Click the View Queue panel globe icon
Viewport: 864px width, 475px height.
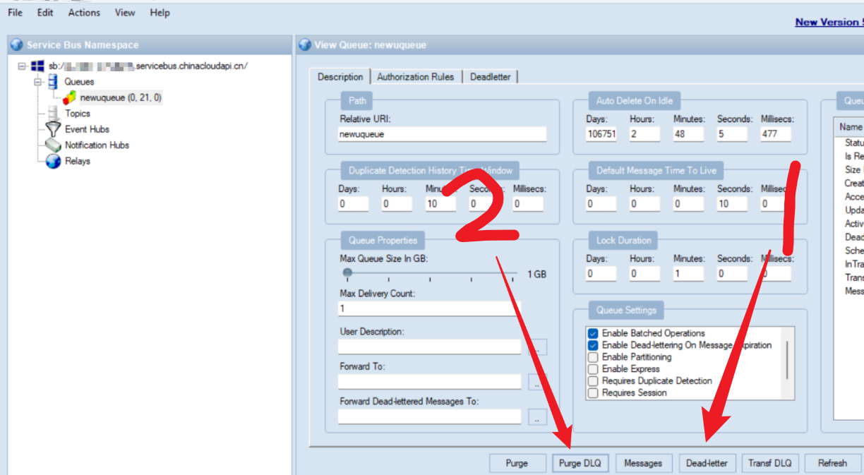305,45
